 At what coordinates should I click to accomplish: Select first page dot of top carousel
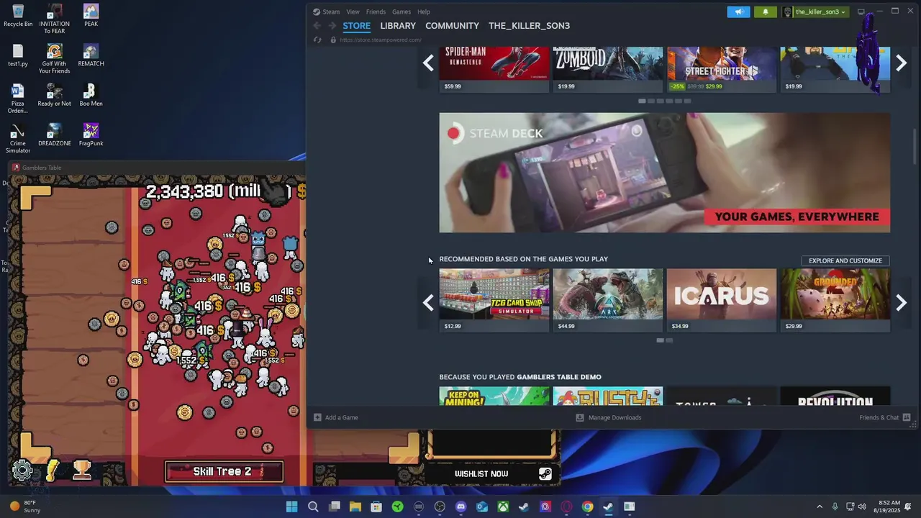(642, 101)
